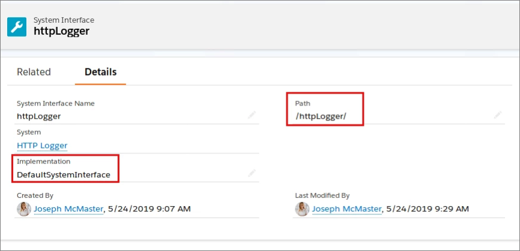Edit System Interface Name via pencil icon

[x=252, y=115]
